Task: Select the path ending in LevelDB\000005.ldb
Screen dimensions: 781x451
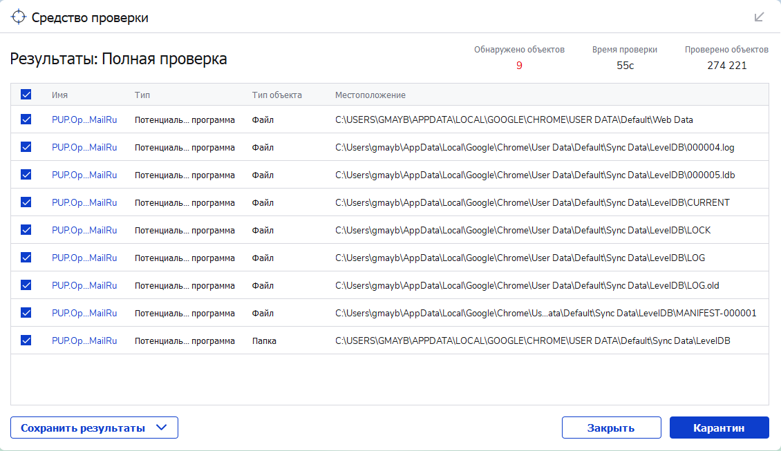Action: point(535,175)
